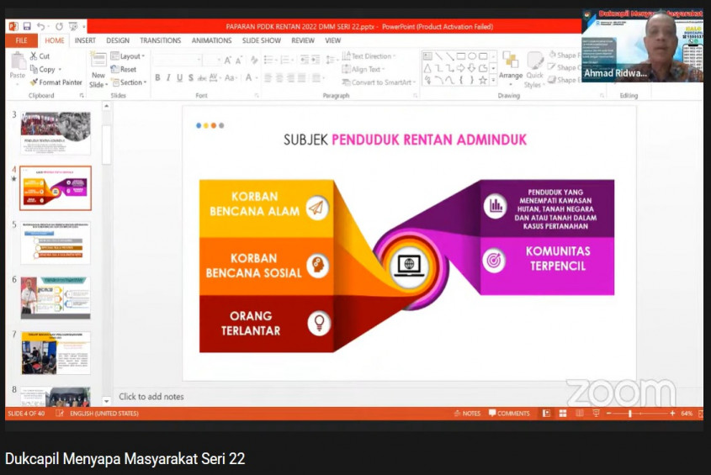Click the New Slide icon
Image resolution: width=711 pixels, height=475 pixels.
coord(98,63)
